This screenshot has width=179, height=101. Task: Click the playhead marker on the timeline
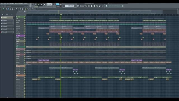pos(61,15)
